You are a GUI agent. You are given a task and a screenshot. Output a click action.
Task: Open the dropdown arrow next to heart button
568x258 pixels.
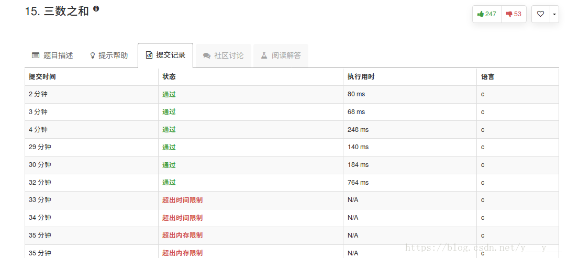554,14
